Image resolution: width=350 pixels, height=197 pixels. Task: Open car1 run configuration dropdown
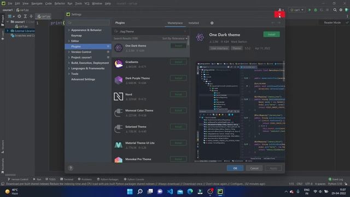point(296,10)
